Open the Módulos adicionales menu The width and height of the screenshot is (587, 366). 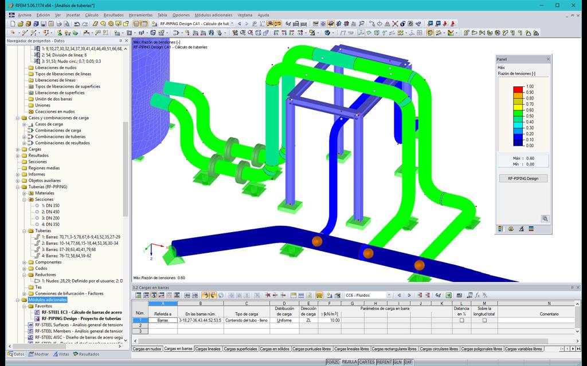(213, 15)
